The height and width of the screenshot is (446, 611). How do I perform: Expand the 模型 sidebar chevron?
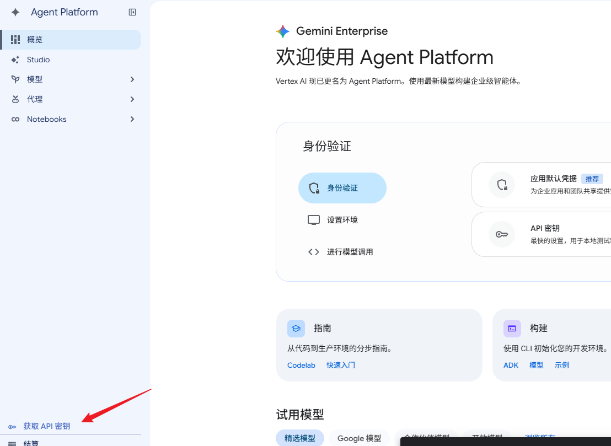pos(132,79)
